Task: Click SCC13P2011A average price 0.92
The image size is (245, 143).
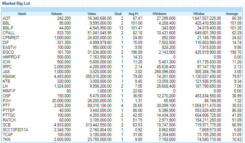Action: (x=139, y=130)
